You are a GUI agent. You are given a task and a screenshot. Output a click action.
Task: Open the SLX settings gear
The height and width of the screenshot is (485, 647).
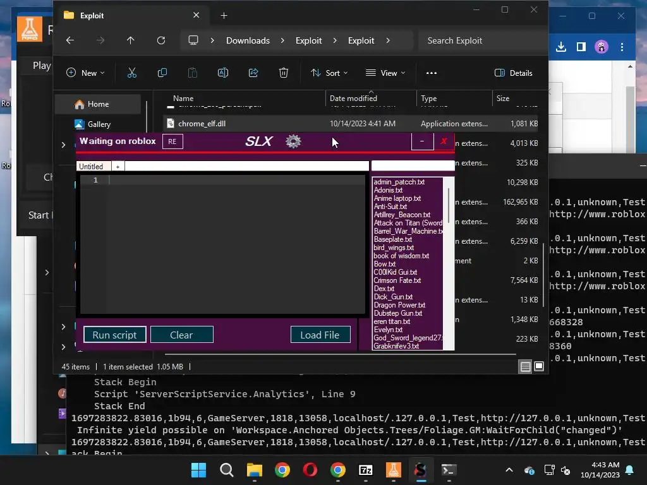pos(293,141)
